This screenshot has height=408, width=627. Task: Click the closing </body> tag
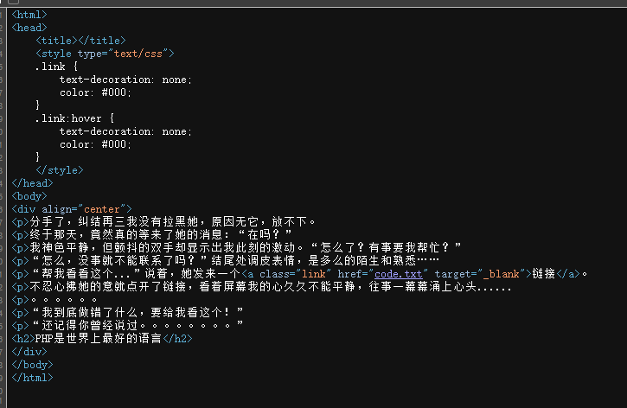point(32,365)
